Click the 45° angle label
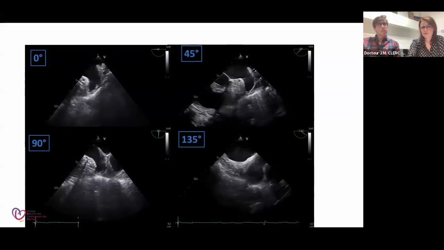 191,53
